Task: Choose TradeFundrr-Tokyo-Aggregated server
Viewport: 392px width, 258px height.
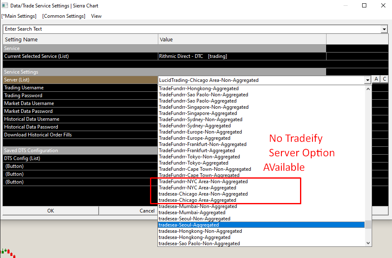Action: tap(261, 163)
